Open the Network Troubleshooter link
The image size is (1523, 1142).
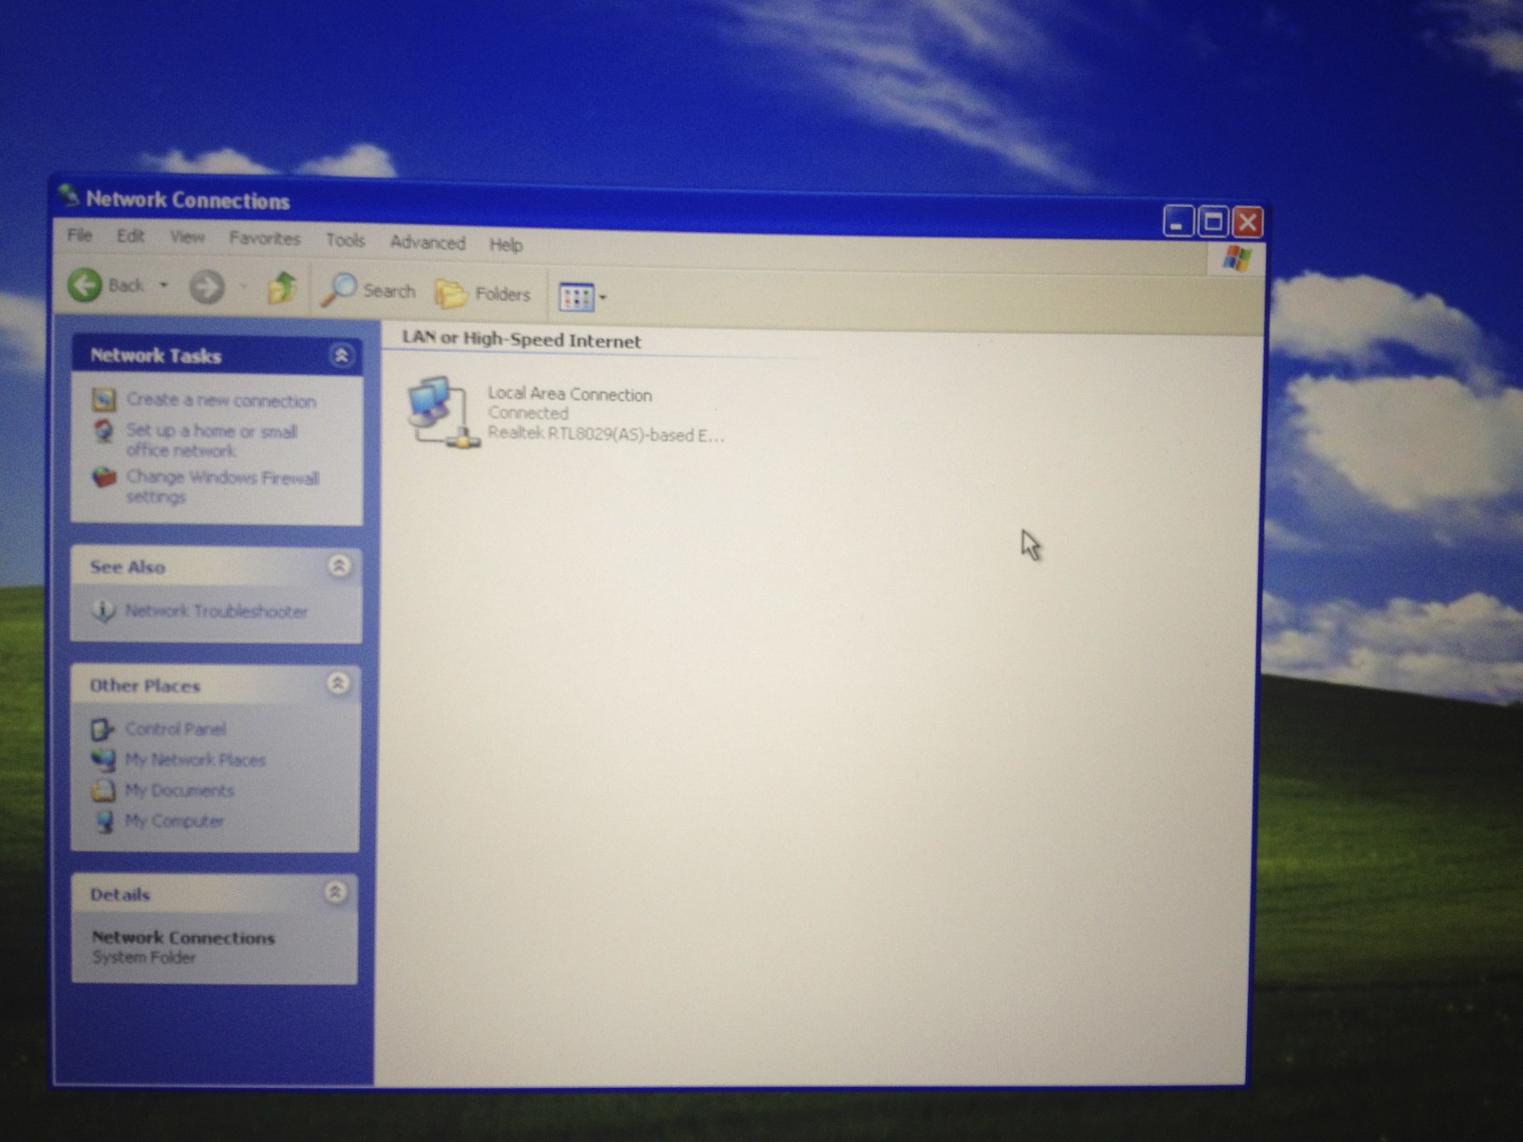point(217,611)
